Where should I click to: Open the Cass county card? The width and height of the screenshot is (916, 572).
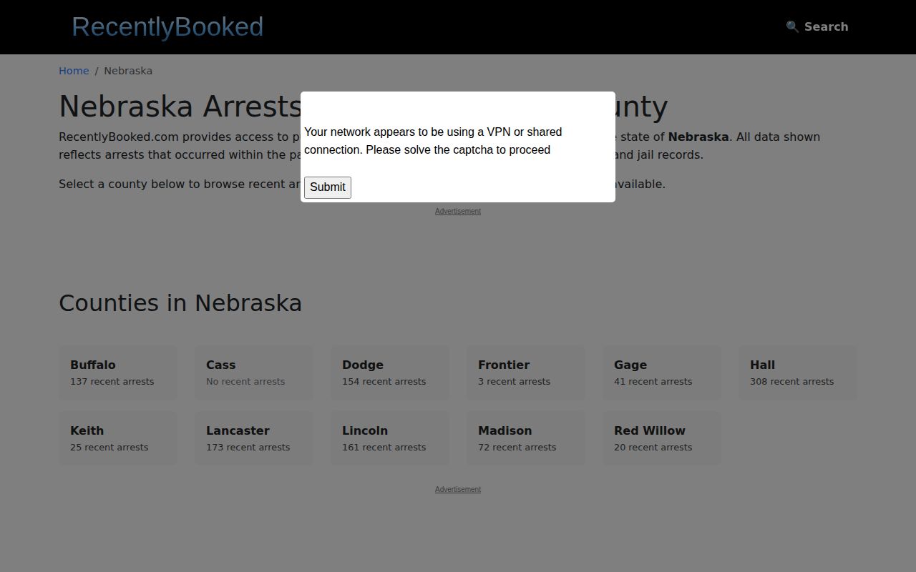[x=254, y=373]
